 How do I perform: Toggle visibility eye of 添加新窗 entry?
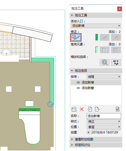78,88
